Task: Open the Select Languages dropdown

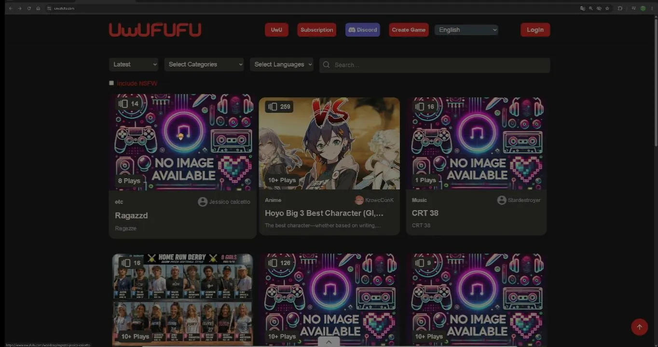Action: coord(282,65)
